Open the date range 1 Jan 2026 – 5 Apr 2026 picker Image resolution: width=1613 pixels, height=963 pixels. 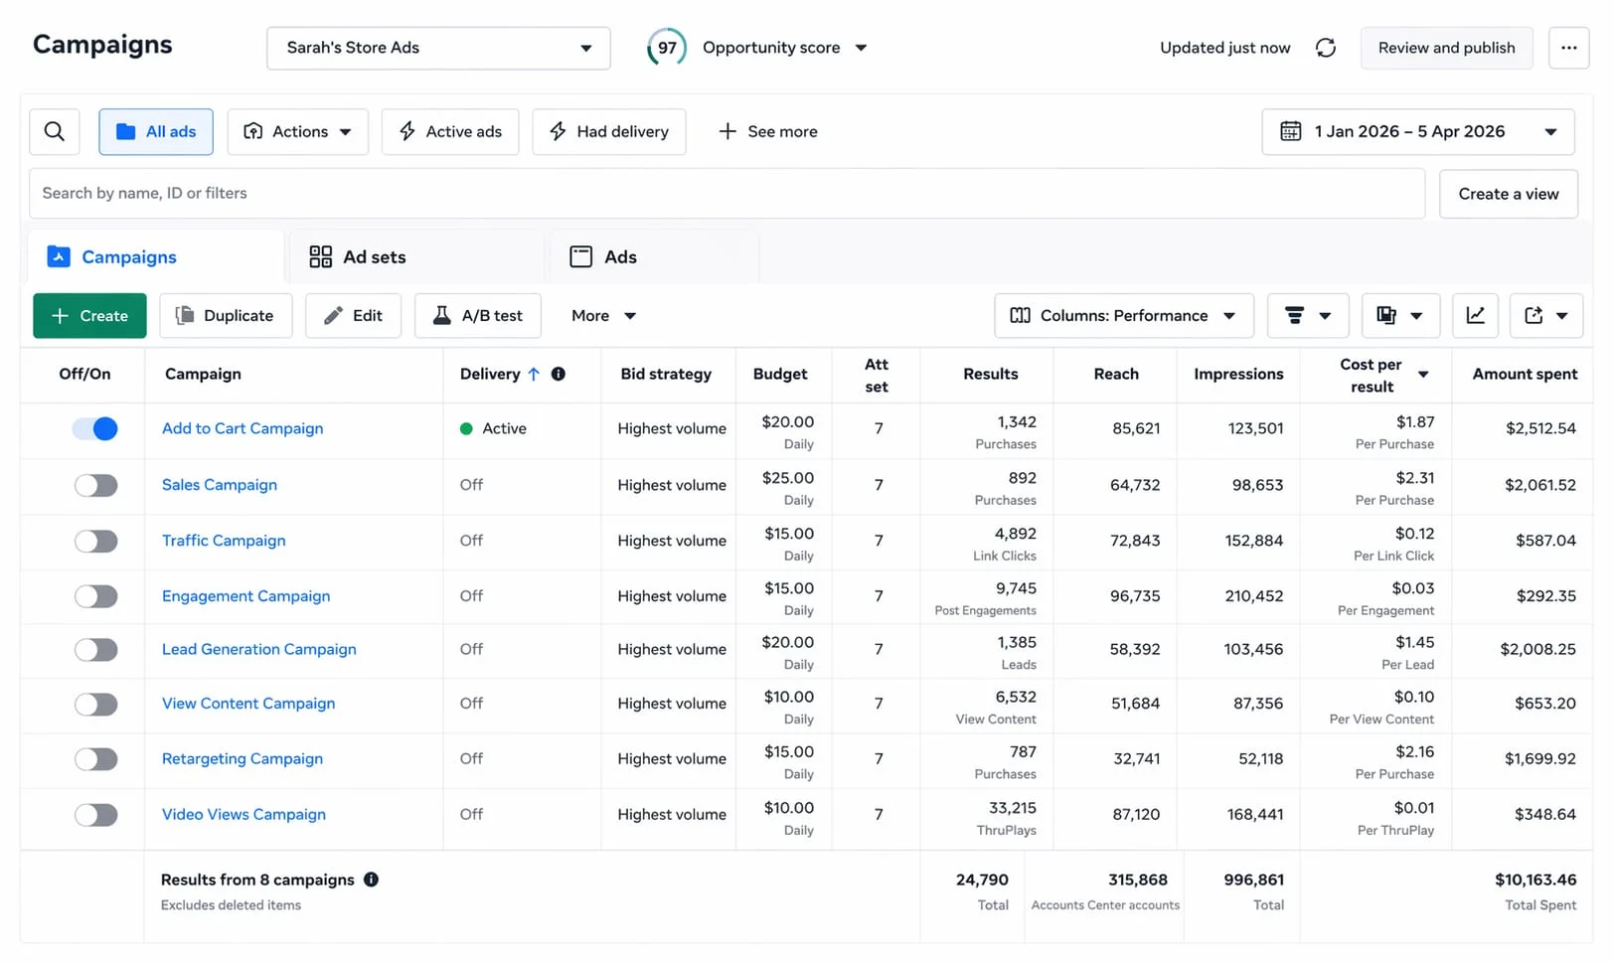(x=1418, y=131)
